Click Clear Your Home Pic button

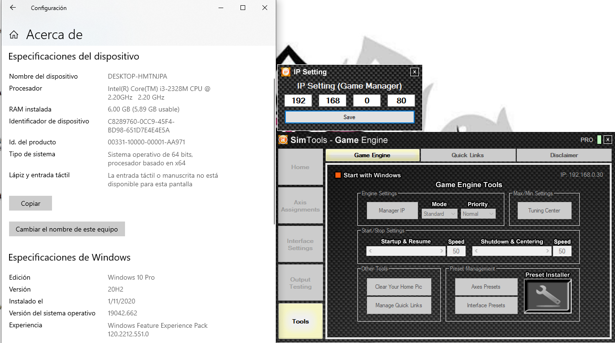pos(398,287)
